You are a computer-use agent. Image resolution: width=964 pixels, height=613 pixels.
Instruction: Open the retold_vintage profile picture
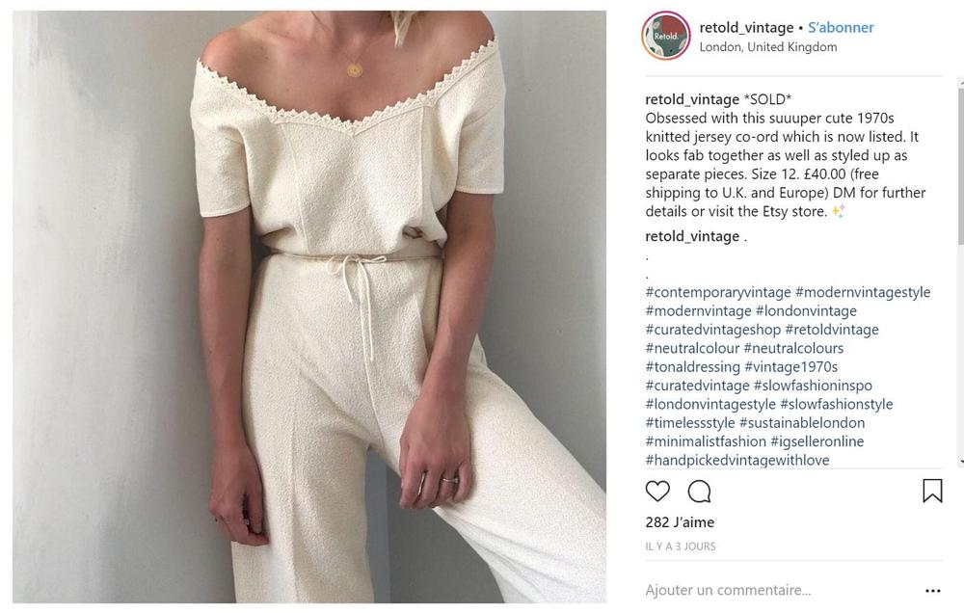pos(666,36)
